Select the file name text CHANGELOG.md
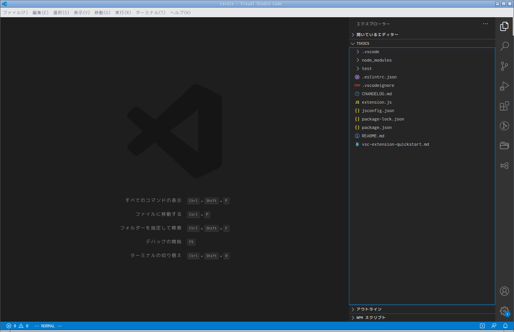 377,94
